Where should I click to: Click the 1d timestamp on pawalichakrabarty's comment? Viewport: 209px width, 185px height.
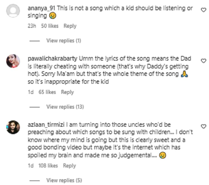(x=31, y=92)
